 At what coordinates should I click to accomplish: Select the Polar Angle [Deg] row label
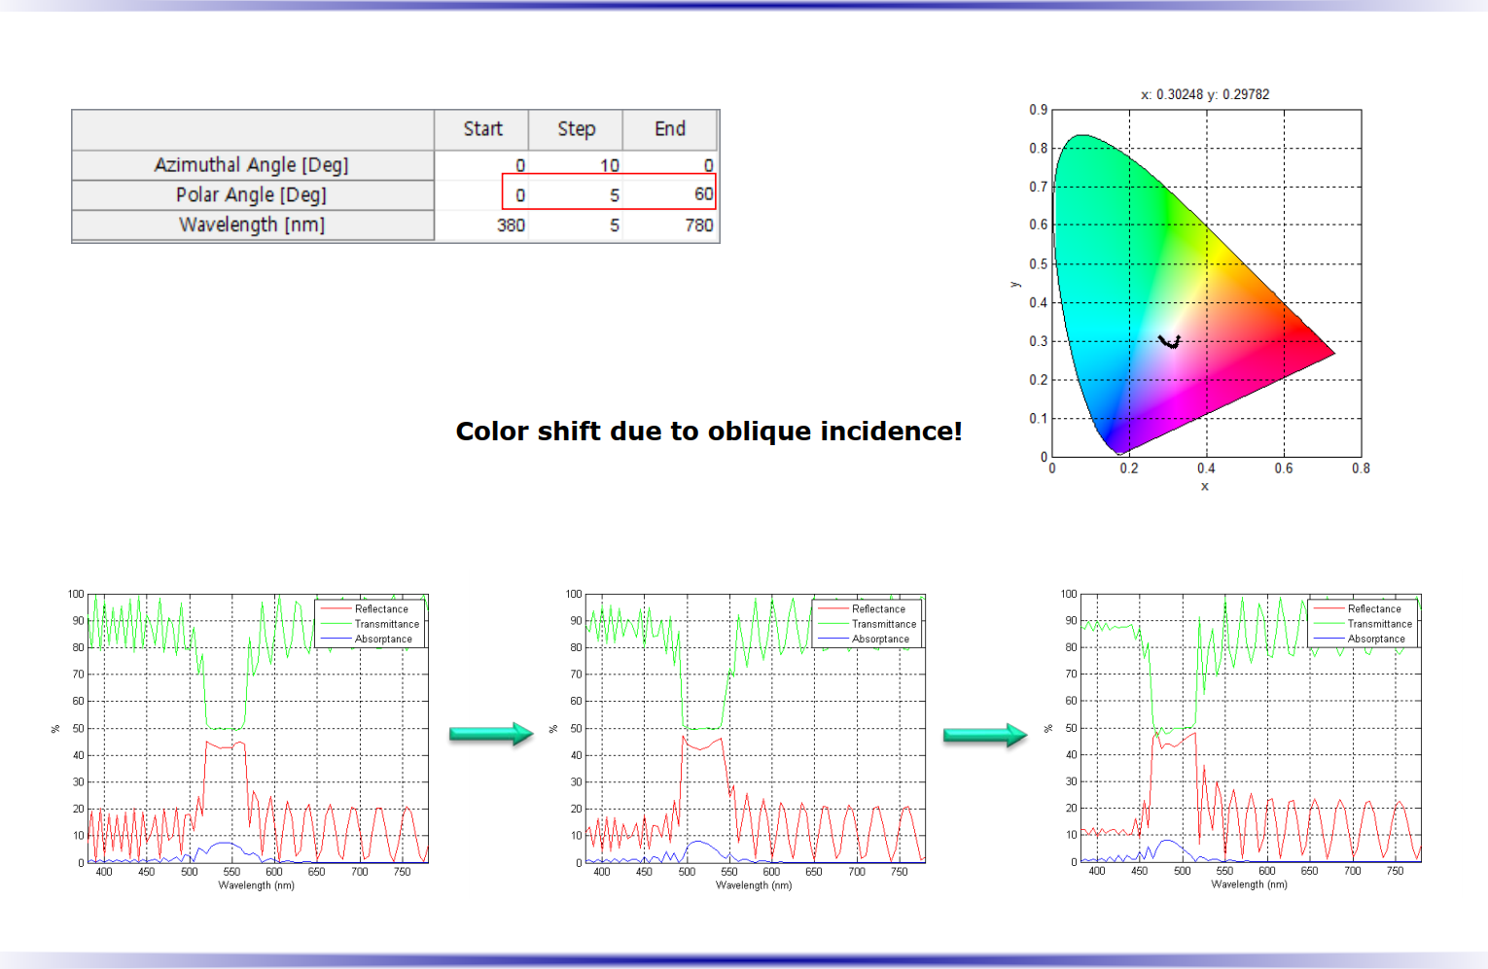coord(252,195)
